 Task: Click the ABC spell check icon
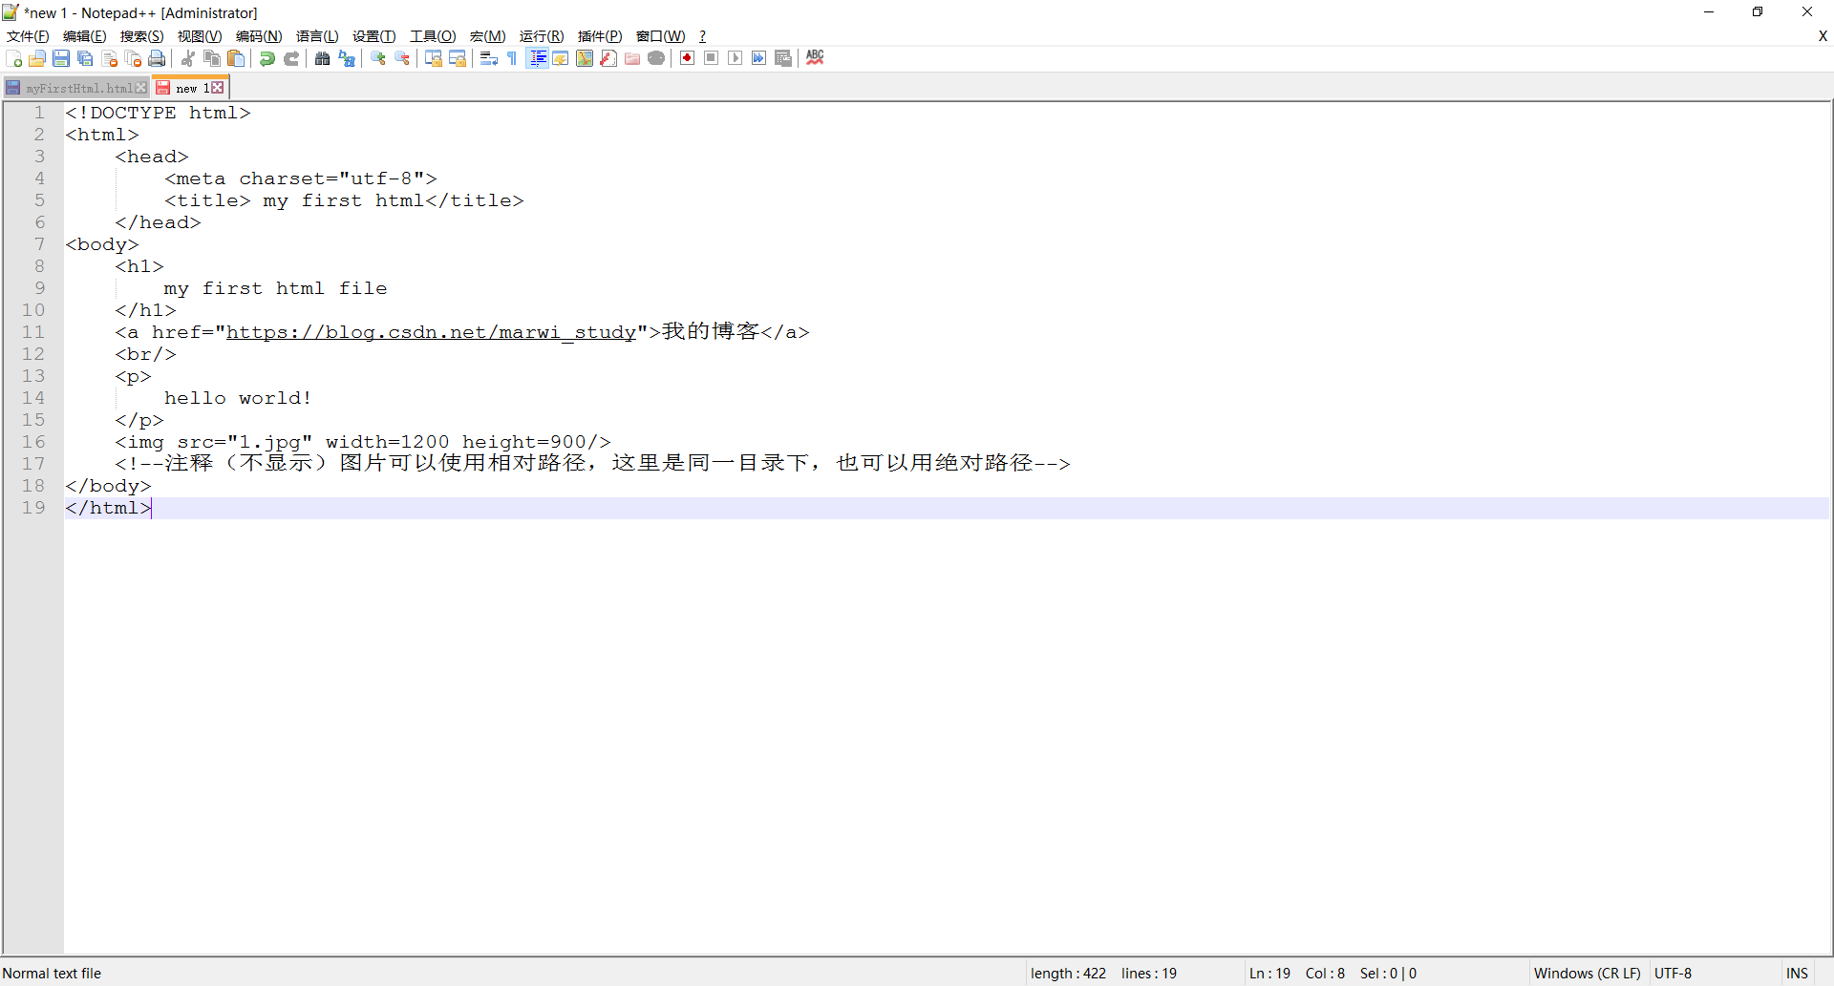[x=815, y=57]
